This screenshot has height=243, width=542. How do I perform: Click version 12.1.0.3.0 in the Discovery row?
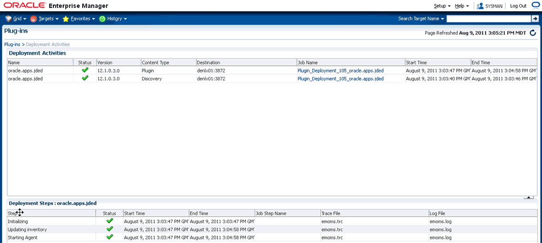tap(108, 78)
